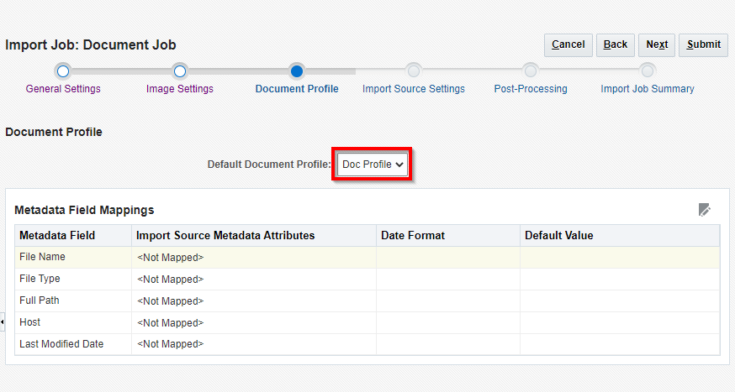Screen dimensions: 735x392
Task: Click the Default Value cell for Host
Action: [619, 322]
